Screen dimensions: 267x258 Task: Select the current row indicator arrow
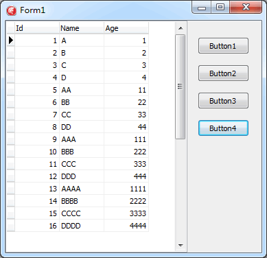[x=11, y=40]
